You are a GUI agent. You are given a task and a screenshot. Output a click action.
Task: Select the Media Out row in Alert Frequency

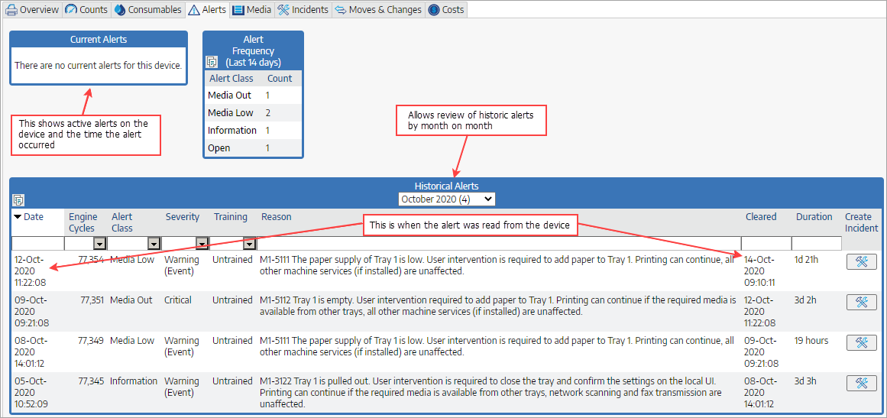point(253,95)
